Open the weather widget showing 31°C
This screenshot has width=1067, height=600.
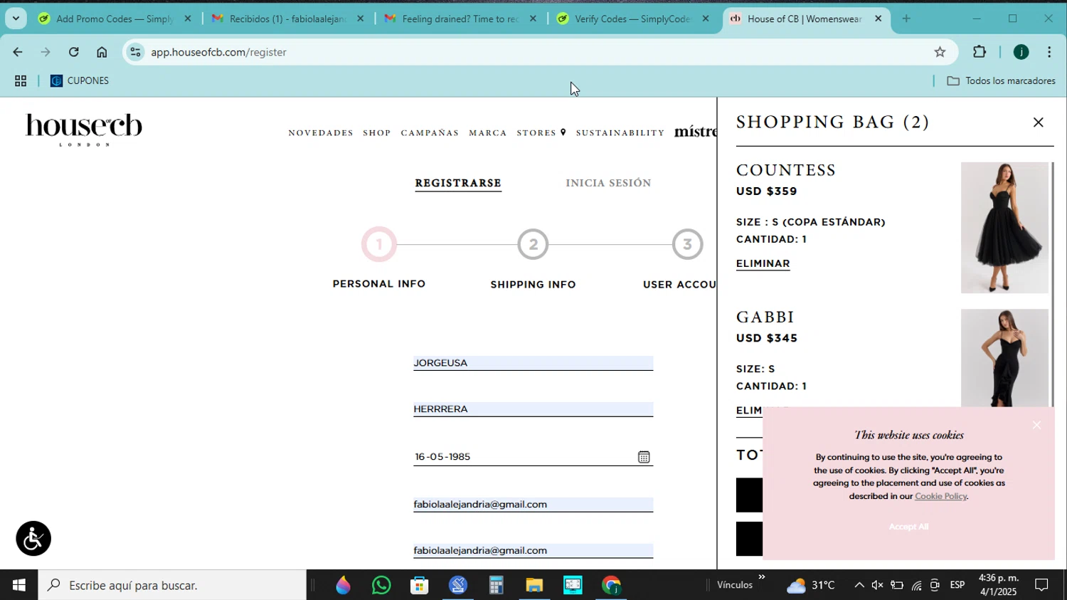click(810, 585)
